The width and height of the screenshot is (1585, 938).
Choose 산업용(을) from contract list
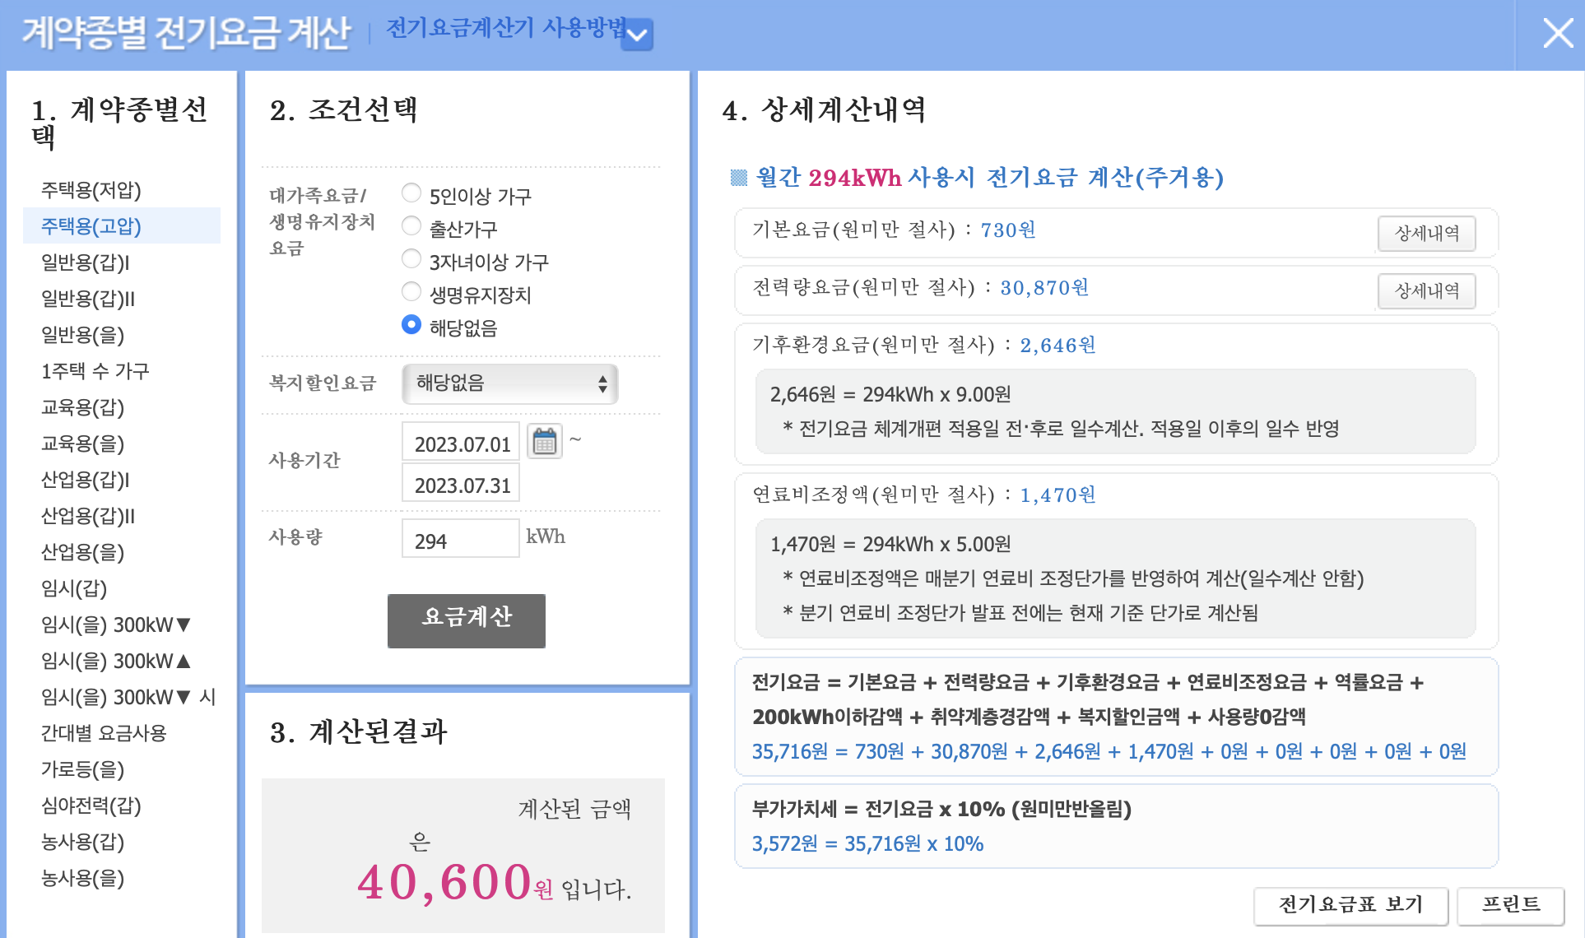click(83, 552)
